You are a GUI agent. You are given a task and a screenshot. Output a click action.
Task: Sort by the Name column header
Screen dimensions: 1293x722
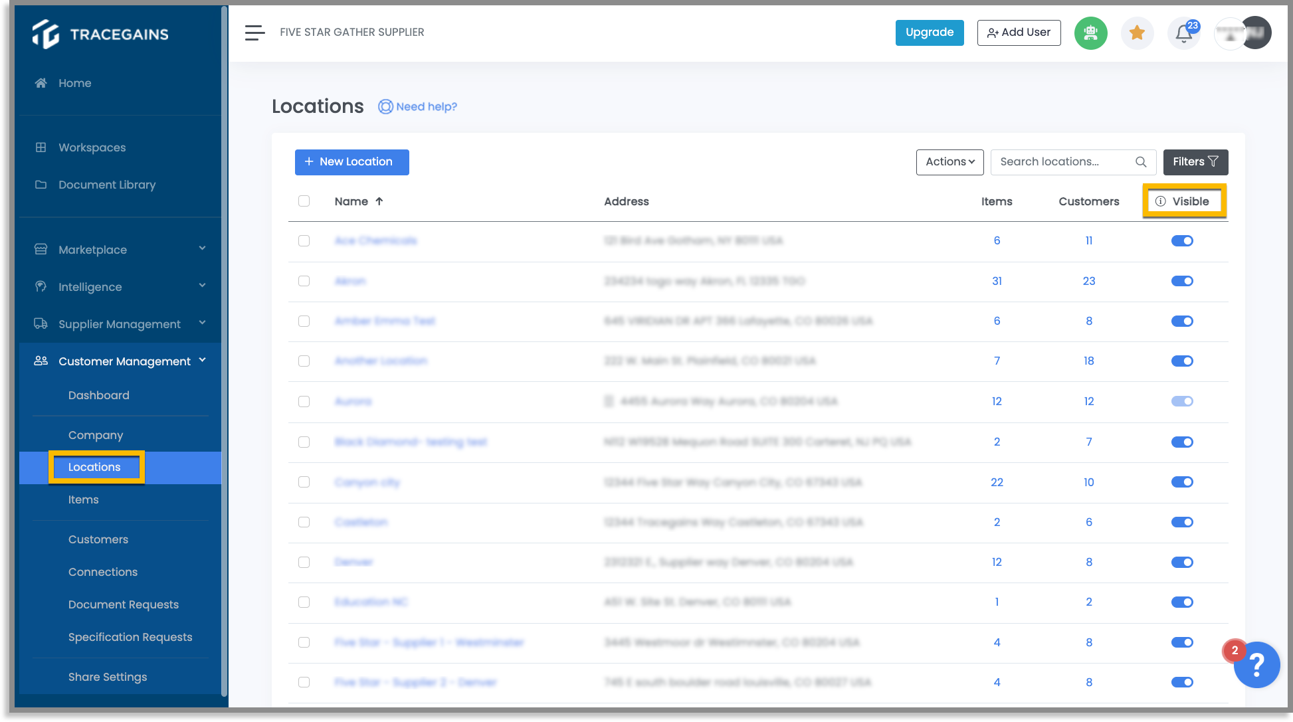pos(351,201)
